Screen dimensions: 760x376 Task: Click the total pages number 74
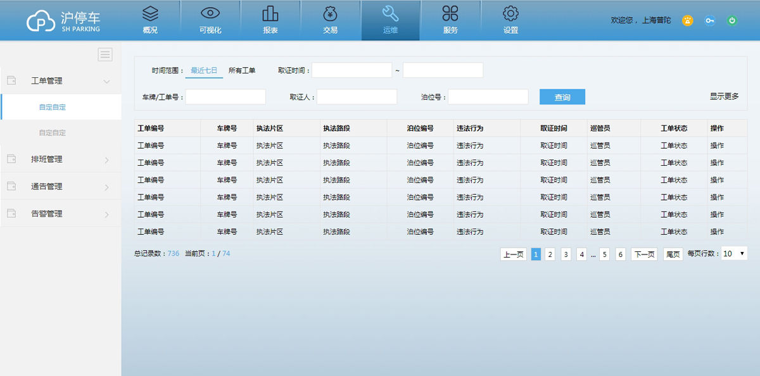(226, 253)
